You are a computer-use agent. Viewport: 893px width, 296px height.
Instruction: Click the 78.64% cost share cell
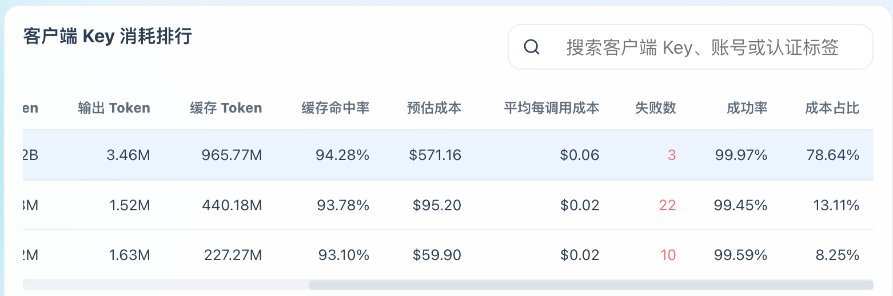click(x=833, y=155)
